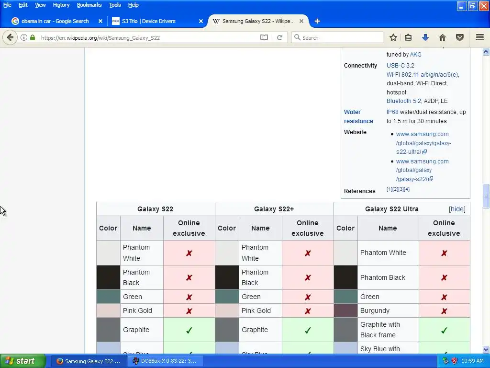The width and height of the screenshot is (490, 368).
Task: Open the IP68 link
Action: pyautogui.click(x=392, y=112)
